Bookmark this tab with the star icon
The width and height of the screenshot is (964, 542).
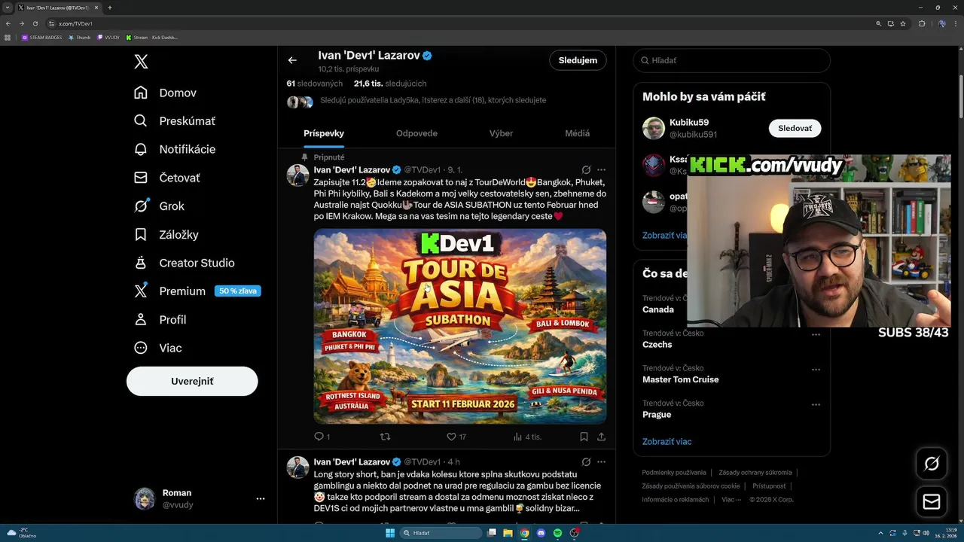tap(903, 23)
